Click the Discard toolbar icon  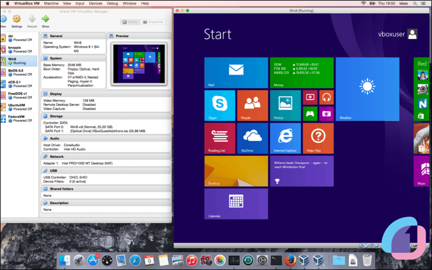(32, 21)
